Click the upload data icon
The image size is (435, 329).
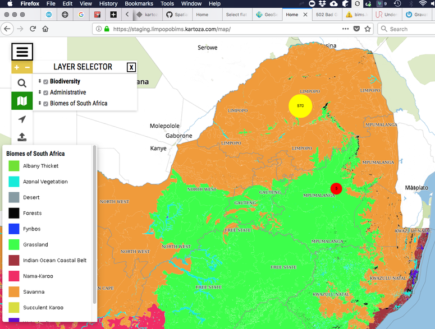22,137
